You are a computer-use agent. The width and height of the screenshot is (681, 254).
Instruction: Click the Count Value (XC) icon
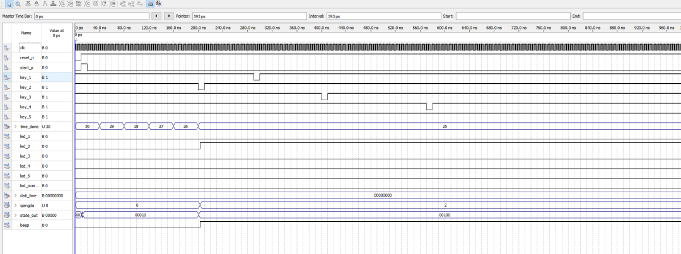coord(87,3)
